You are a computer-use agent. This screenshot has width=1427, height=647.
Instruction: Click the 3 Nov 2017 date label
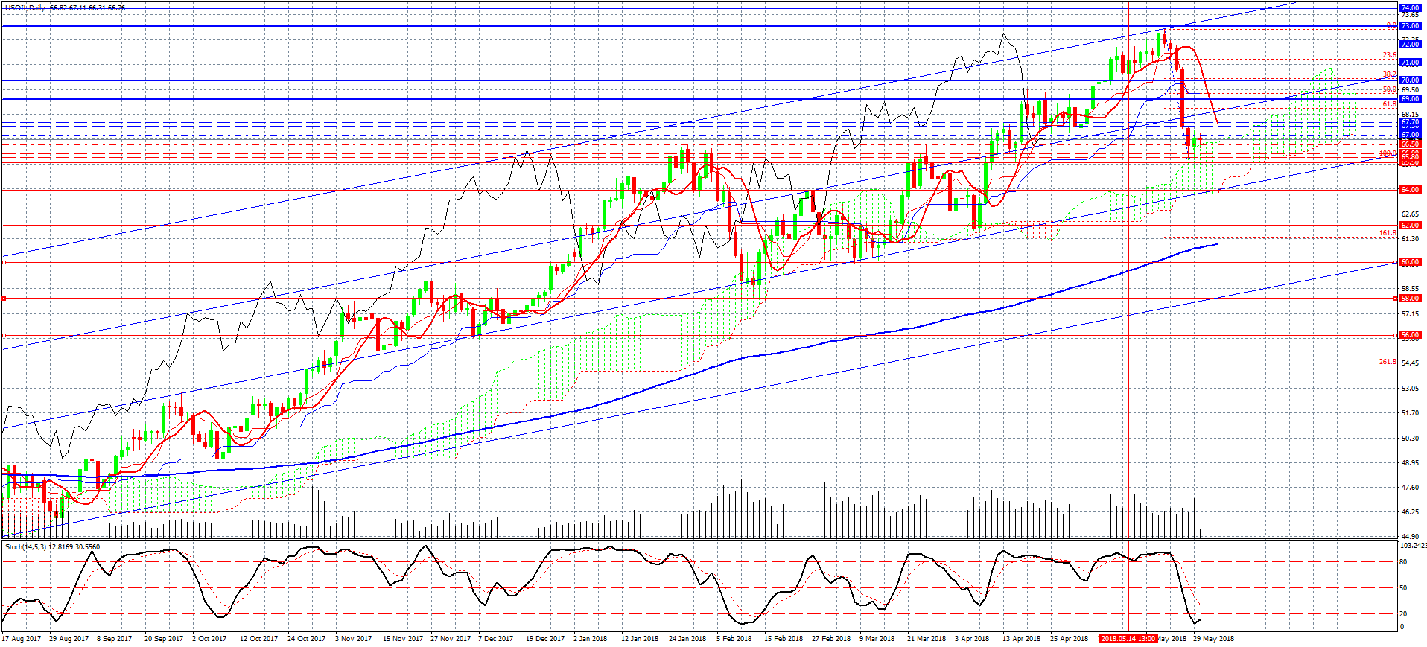point(354,639)
